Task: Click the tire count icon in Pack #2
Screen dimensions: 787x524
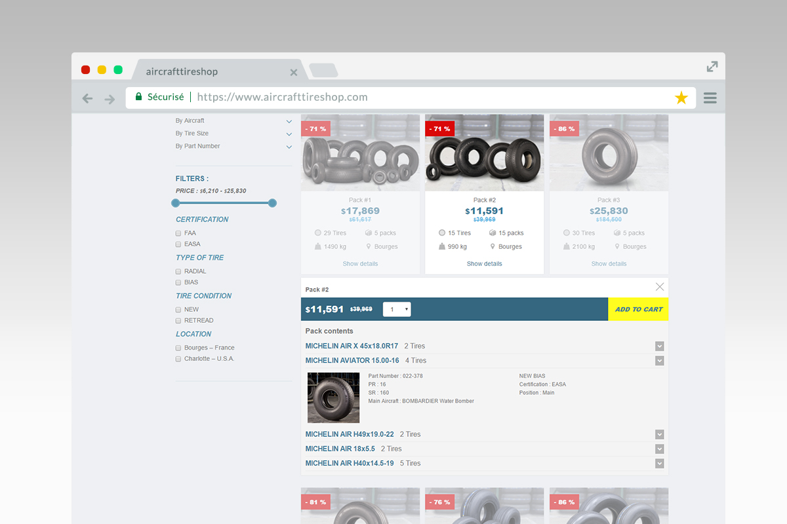Action: [442, 233]
